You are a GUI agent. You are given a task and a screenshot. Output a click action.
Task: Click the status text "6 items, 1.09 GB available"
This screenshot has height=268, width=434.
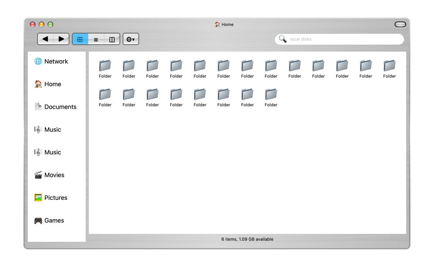(x=247, y=239)
